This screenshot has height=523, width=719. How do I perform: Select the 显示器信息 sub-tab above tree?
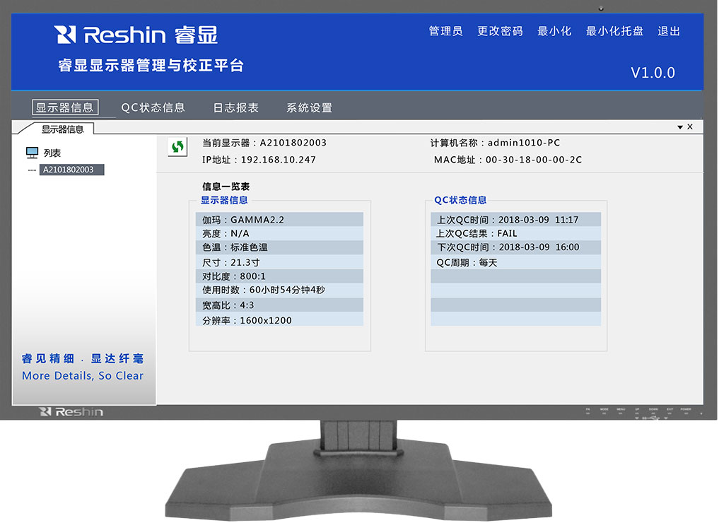pyautogui.click(x=62, y=129)
